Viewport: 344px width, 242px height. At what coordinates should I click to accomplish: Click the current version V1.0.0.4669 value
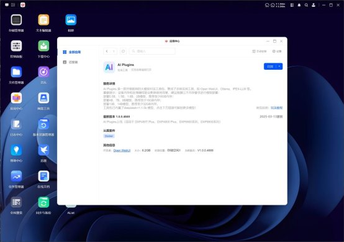click(x=205, y=151)
